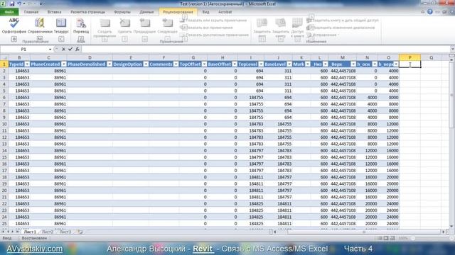Screen dimensions: 455x255
Task: Undo last action in quick access toolbar
Action: point(19,4)
